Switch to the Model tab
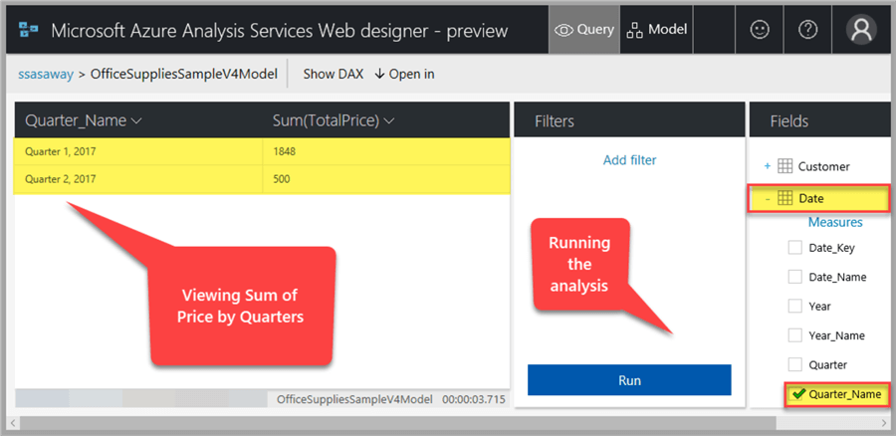This screenshot has height=436, width=896. (x=657, y=30)
